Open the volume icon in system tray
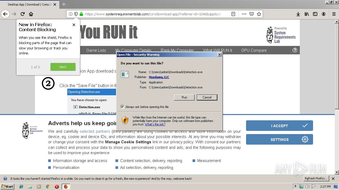Viewport: 339px width, 190px height. tap(307, 187)
